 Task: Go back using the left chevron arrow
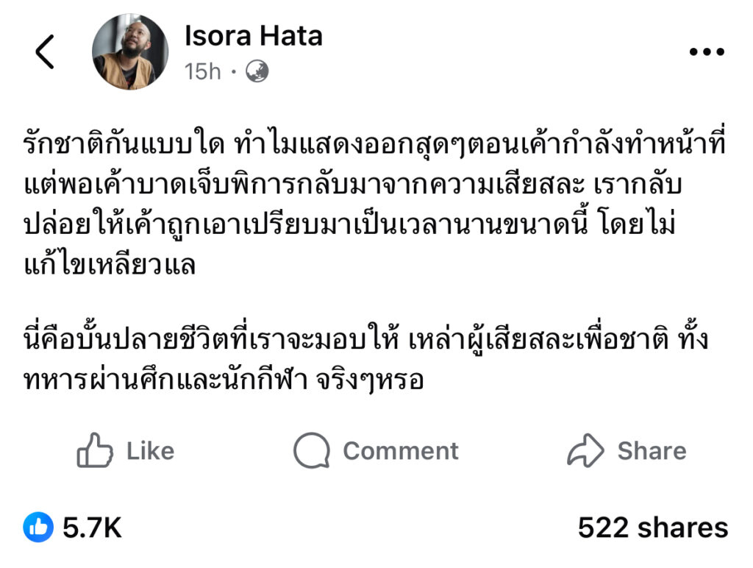[45, 52]
